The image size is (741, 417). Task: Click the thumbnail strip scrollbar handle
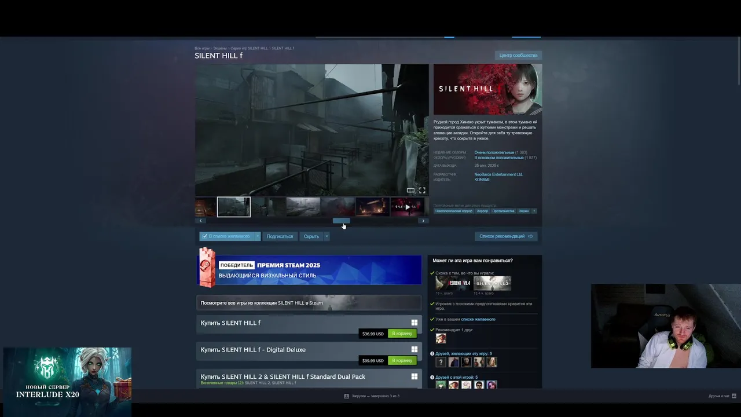(x=341, y=221)
